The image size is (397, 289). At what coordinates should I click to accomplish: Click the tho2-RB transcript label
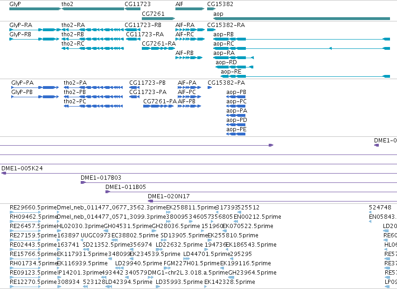(x=73, y=34)
